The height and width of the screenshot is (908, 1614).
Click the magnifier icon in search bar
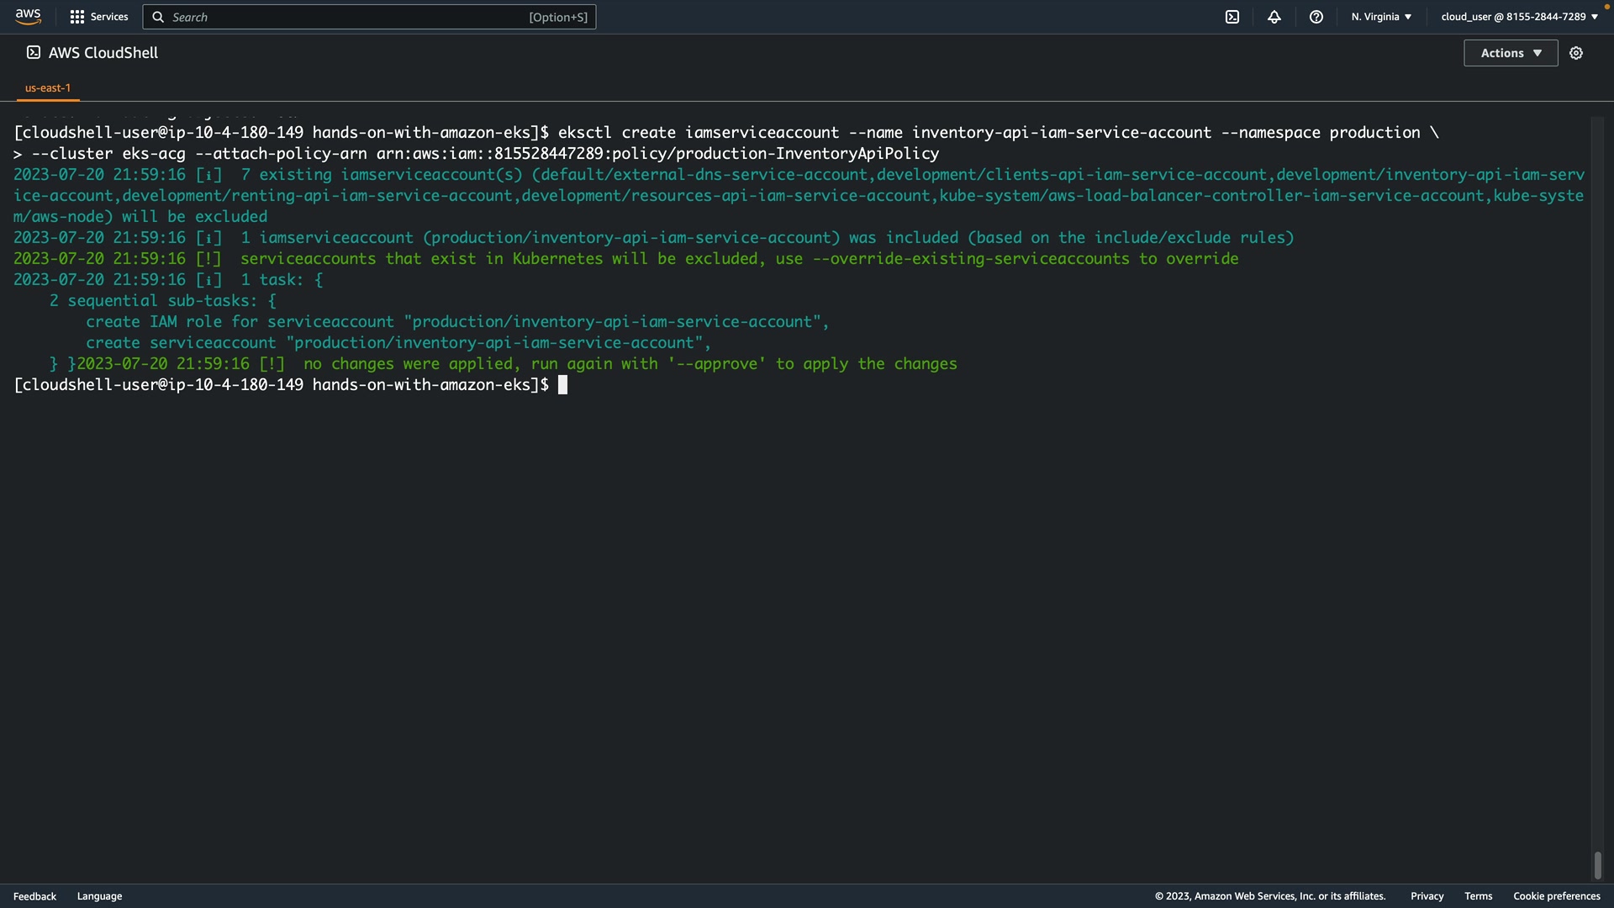(158, 17)
